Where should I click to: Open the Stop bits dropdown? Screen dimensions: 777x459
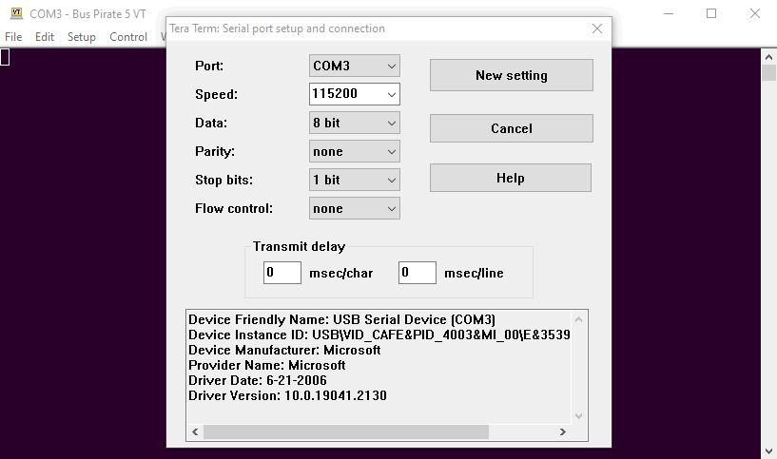click(355, 180)
